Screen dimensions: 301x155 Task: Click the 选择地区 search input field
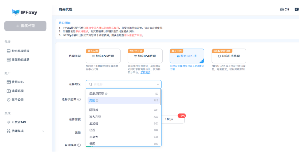[124, 84]
